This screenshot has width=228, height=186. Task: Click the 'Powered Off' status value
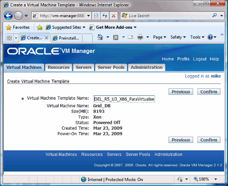107,123
